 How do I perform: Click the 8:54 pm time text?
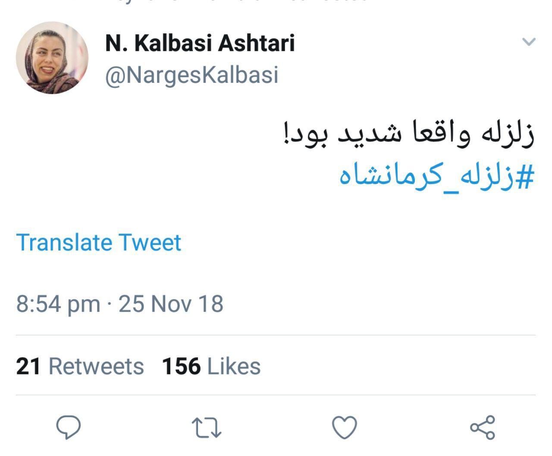pos(58,303)
